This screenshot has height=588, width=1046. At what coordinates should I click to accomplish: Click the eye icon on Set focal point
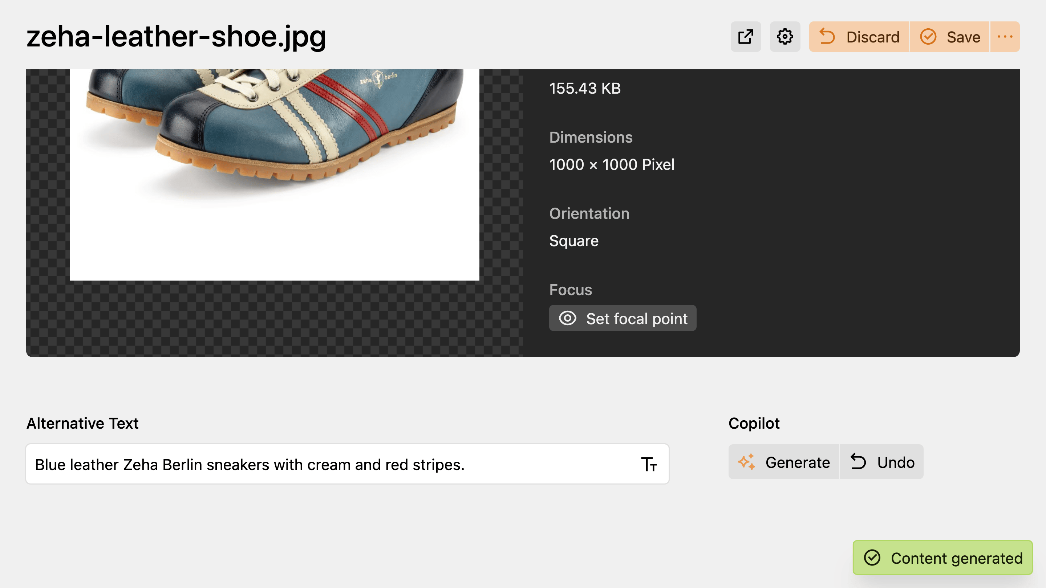[x=568, y=318]
